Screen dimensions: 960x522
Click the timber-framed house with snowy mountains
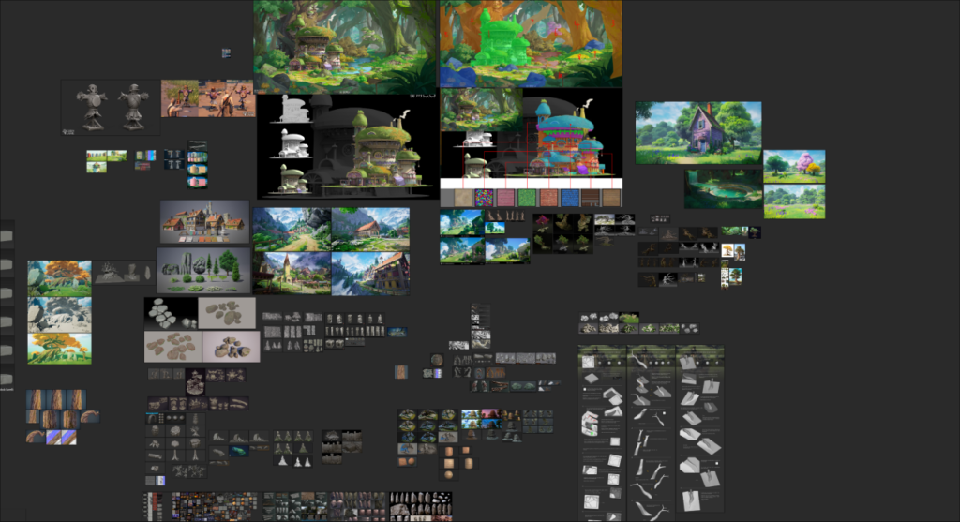(370, 274)
